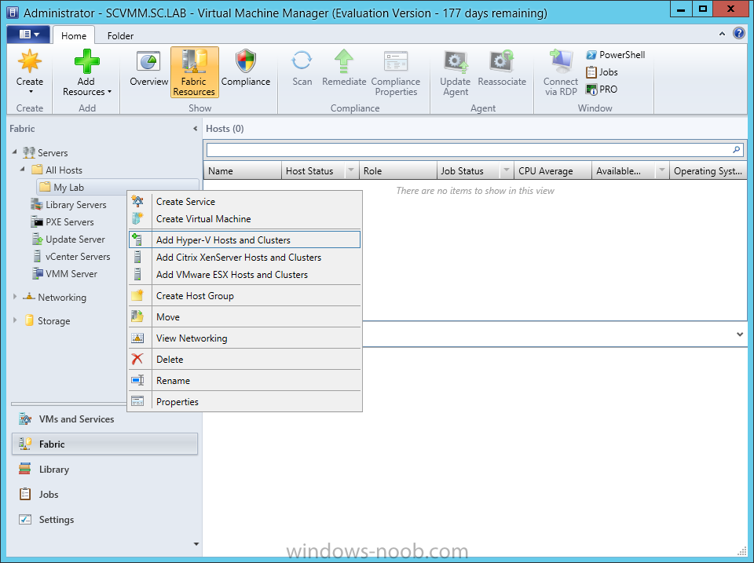Screen dimensions: 754x563
Task: Open the application menu dropdown button
Action: coord(28,35)
